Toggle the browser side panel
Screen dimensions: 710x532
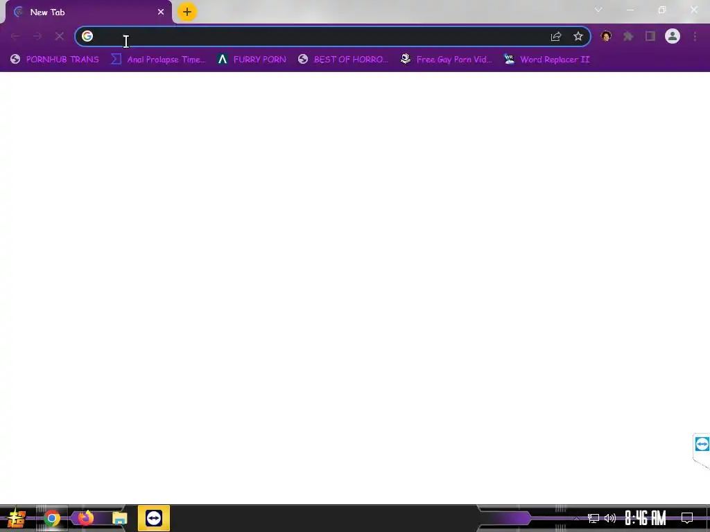[x=650, y=36]
